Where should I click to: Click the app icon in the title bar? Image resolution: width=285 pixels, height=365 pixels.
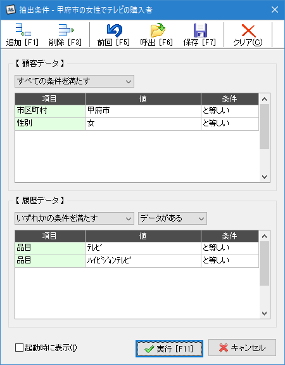(11, 10)
